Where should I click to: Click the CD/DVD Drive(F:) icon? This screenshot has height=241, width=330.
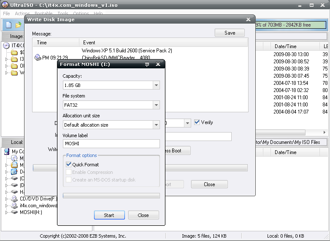coord(14,198)
